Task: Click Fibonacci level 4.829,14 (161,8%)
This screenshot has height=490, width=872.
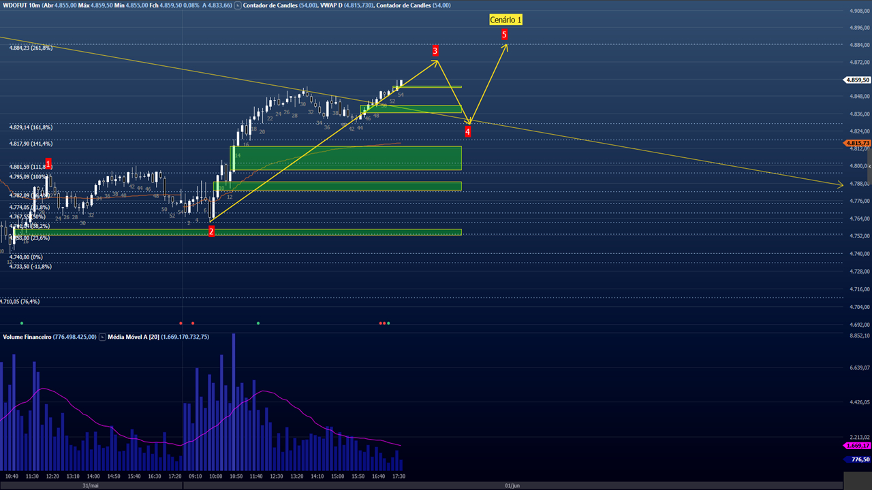Action: click(x=31, y=127)
